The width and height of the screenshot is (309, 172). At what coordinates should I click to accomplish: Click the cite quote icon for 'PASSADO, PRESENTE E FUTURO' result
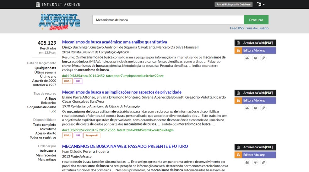(x=247, y=162)
